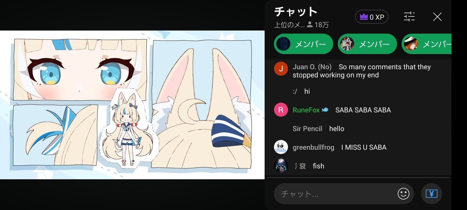Open the chat filter settings icon
Viewport: 467px width, 210px height.
point(409,17)
